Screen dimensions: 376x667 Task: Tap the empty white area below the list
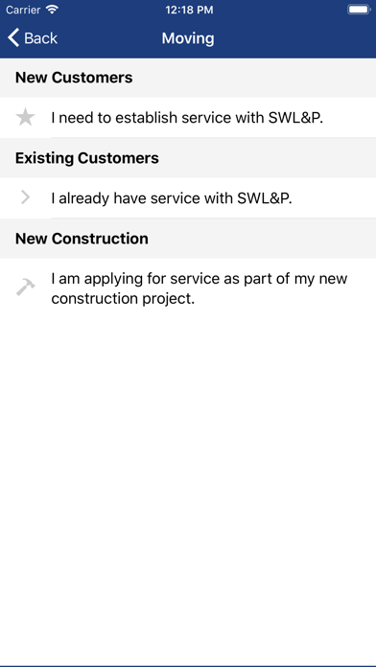point(188,489)
